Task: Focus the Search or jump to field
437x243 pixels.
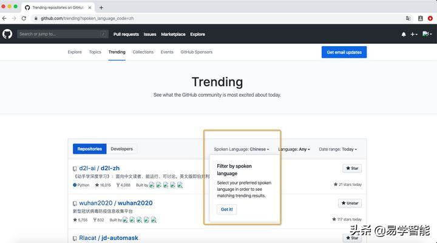Action: 63,34
